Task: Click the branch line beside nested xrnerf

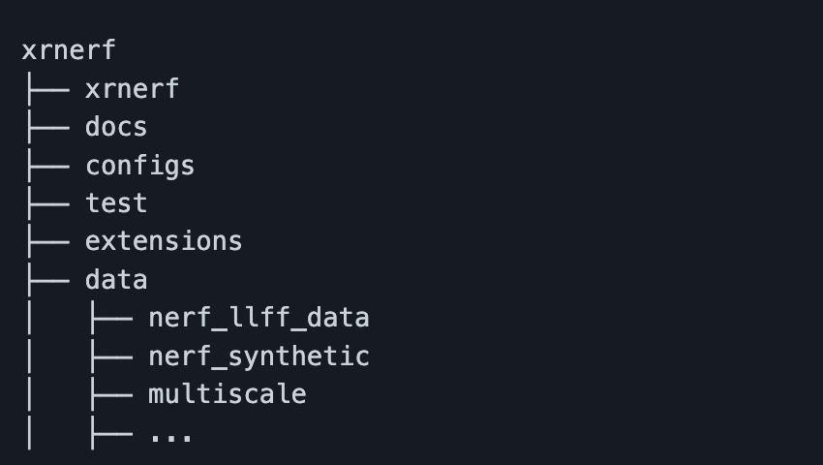Action: 46,89
